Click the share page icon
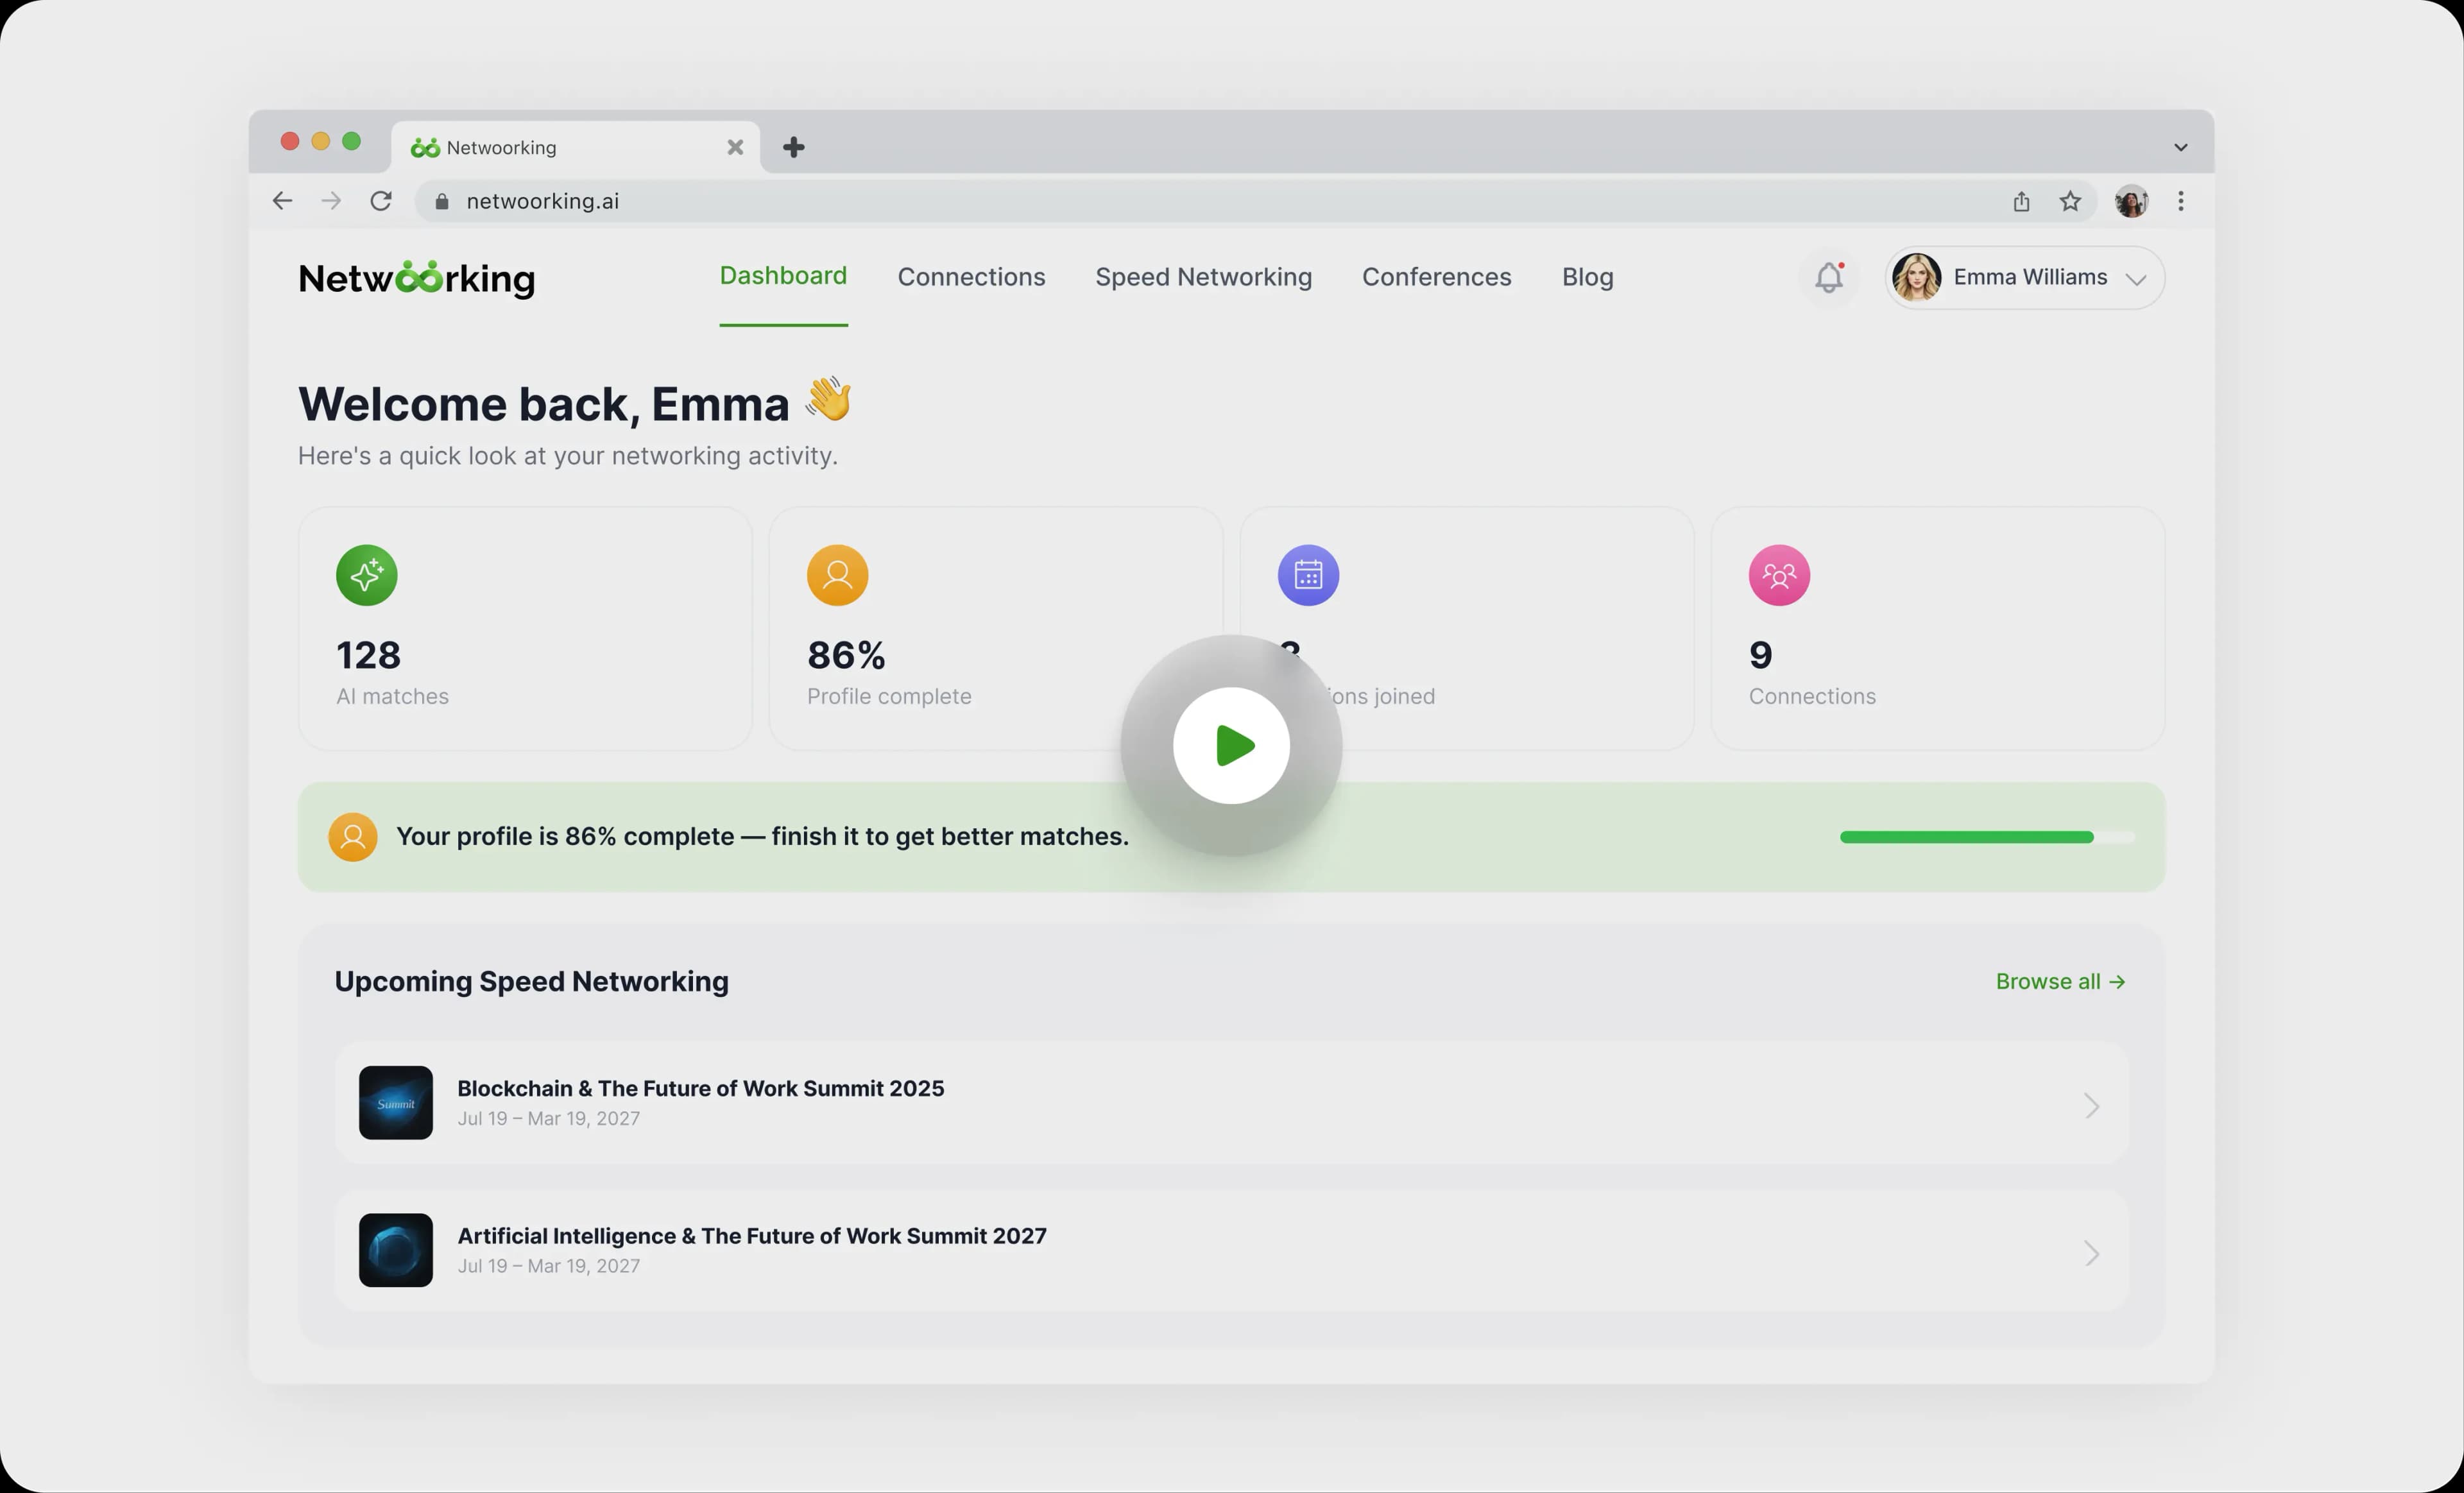 point(2021,201)
